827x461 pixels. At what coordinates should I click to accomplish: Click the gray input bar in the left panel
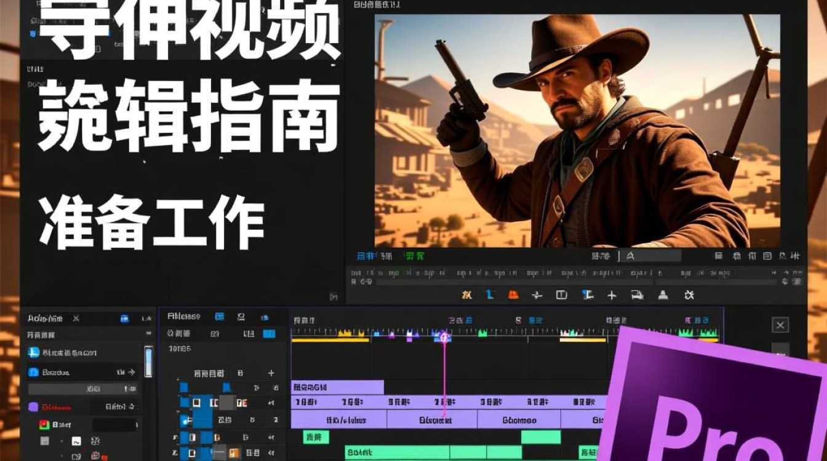point(84,389)
